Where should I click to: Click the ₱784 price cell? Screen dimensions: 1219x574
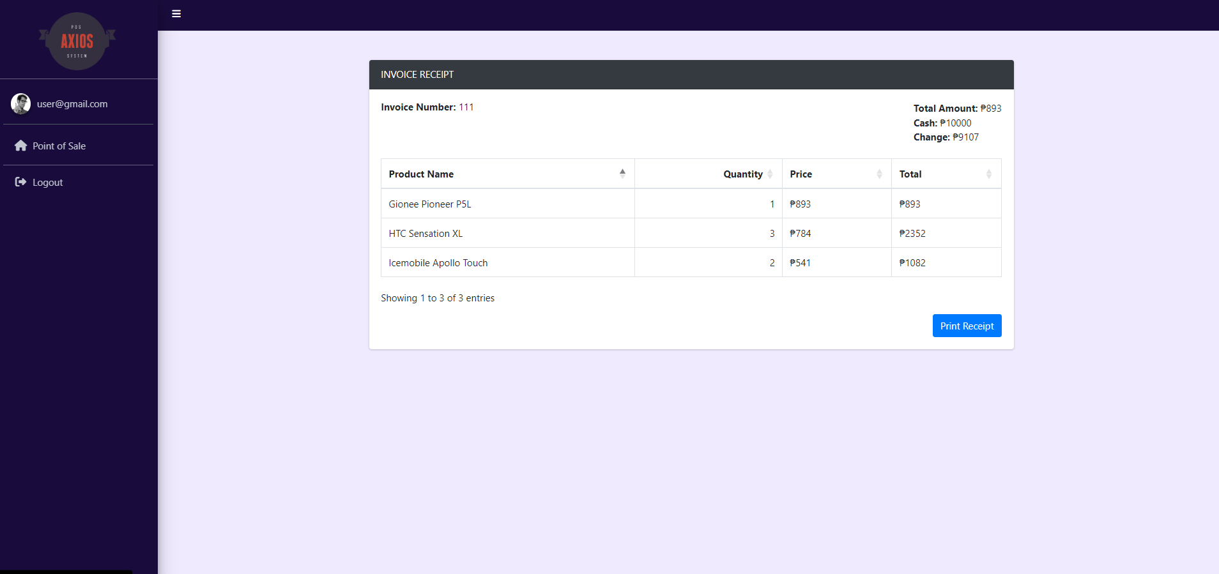coord(836,233)
